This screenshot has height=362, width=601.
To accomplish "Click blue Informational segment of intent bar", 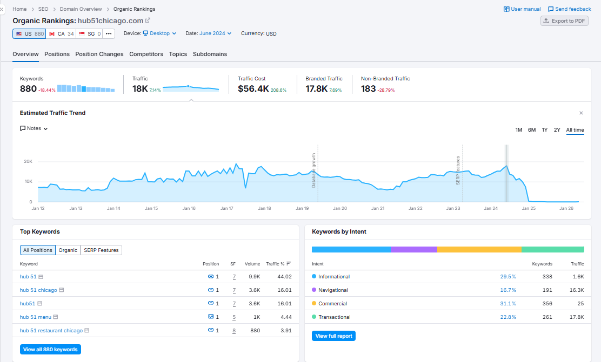I will click(x=351, y=249).
